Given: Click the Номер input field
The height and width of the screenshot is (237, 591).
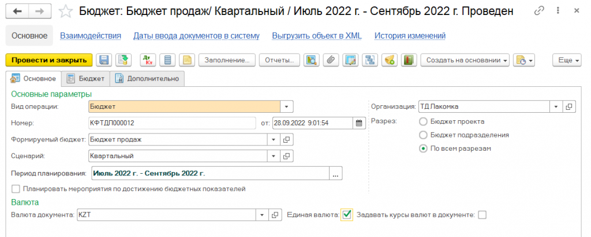Looking at the screenshot, I should click(171, 123).
